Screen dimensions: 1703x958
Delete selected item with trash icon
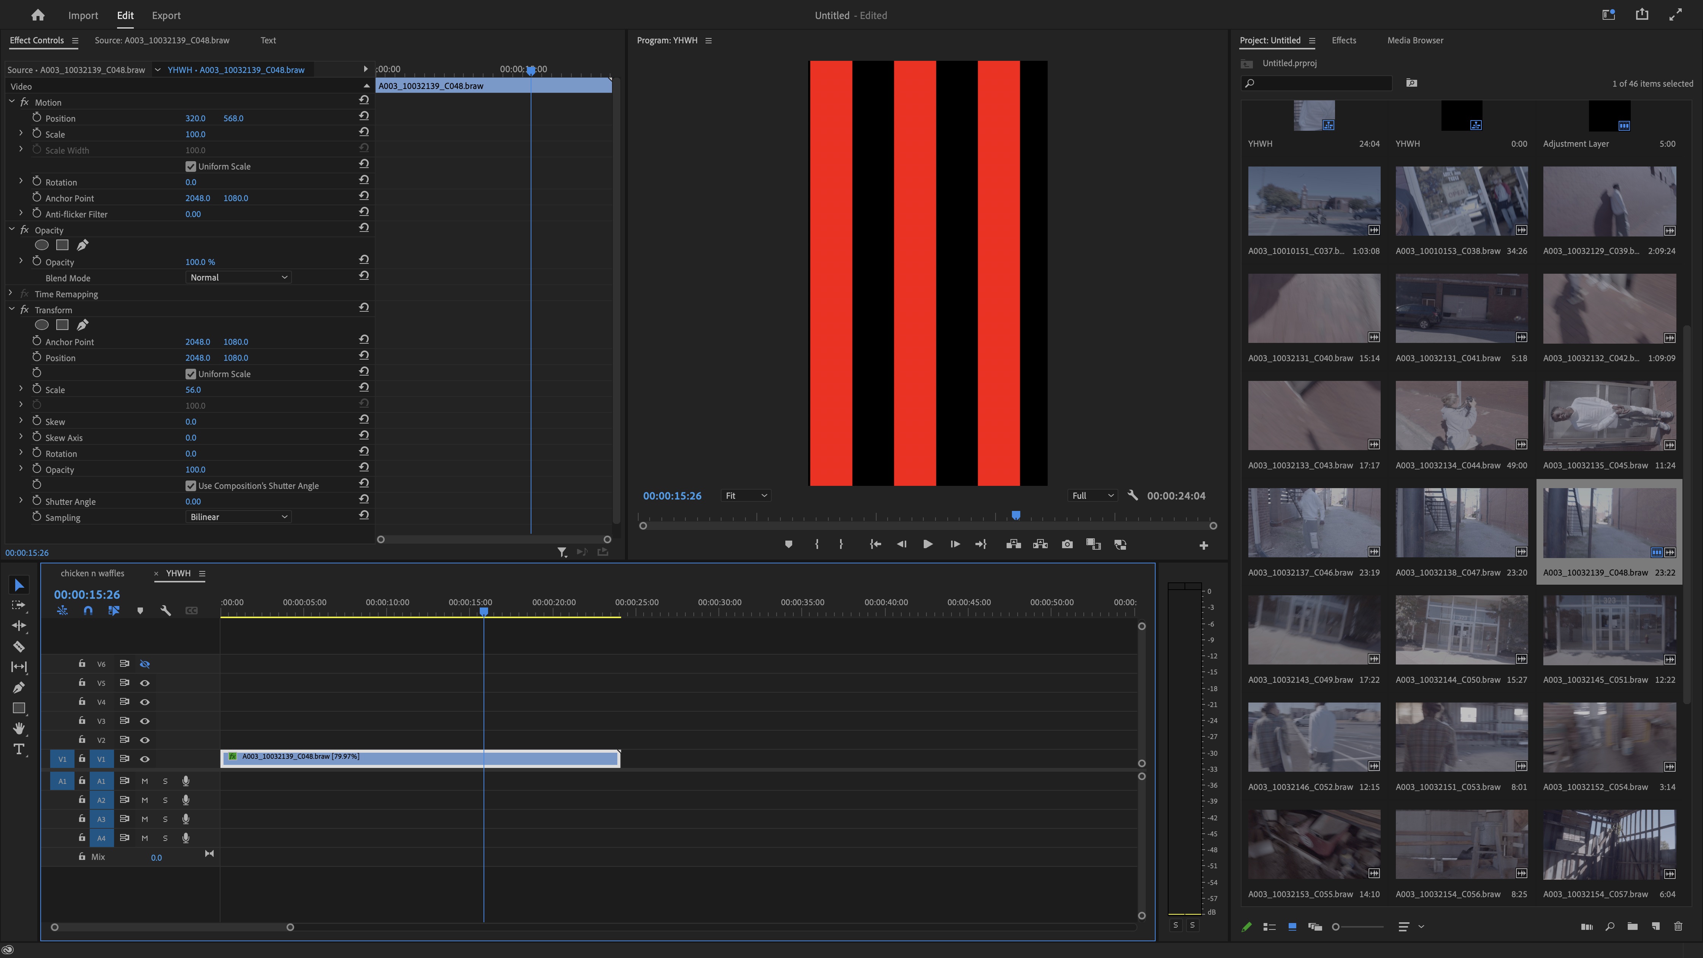click(1678, 926)
